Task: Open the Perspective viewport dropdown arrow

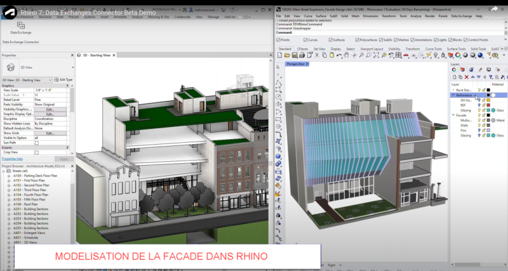Action: [308, 64]
